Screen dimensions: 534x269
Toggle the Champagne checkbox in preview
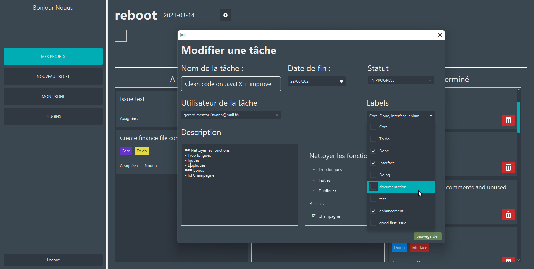tap(314, 216)
